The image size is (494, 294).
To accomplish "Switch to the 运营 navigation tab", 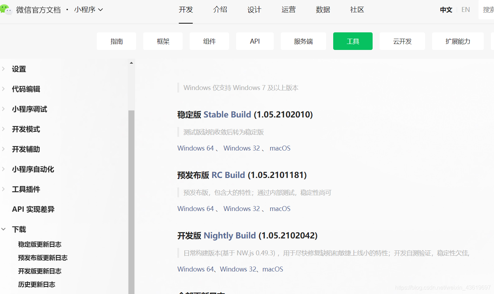I will 289,9.
